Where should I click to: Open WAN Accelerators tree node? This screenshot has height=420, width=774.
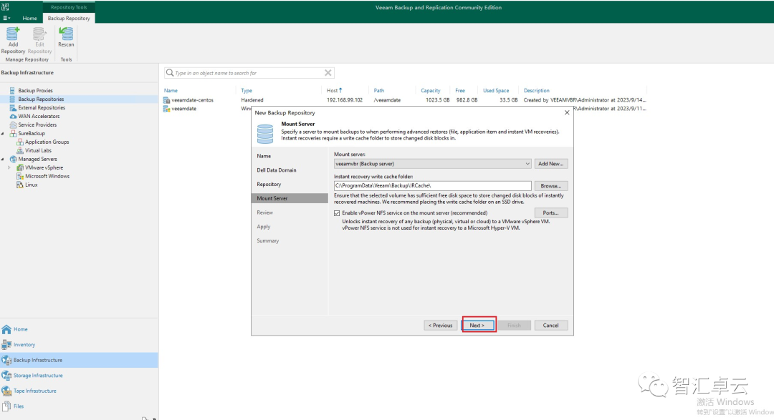(x=39, y=117)
